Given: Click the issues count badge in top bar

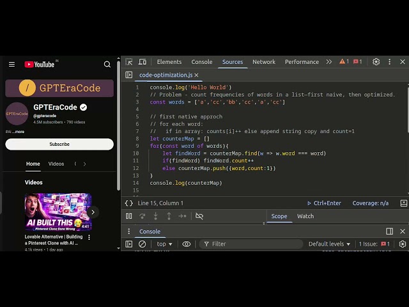Looking at the screenshot, I should [x=358, y=61].
